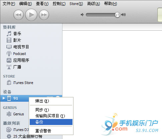Mute using the low-volume speaker icon
Screen dimensions: 162x139
coord(82,15)
